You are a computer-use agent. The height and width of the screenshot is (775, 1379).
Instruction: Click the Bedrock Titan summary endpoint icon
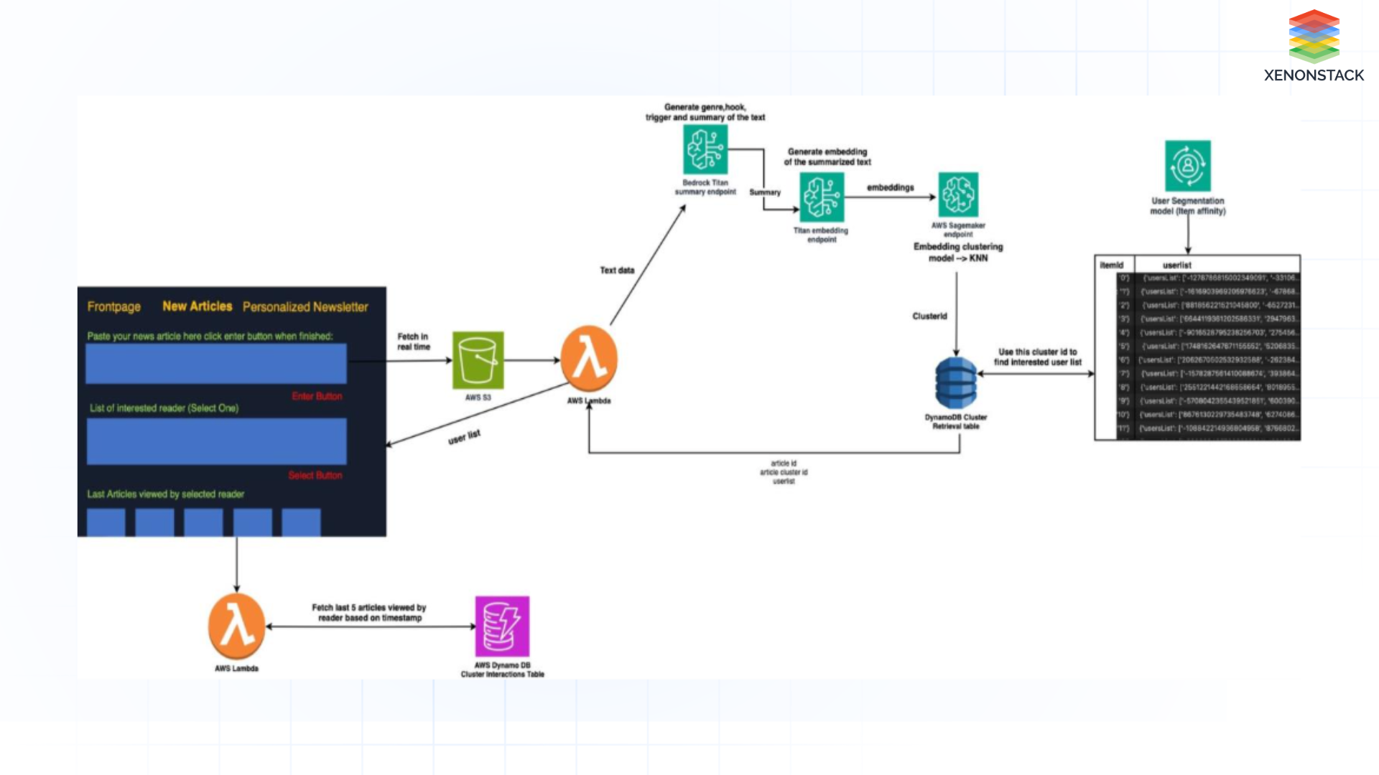coord(705,150)
